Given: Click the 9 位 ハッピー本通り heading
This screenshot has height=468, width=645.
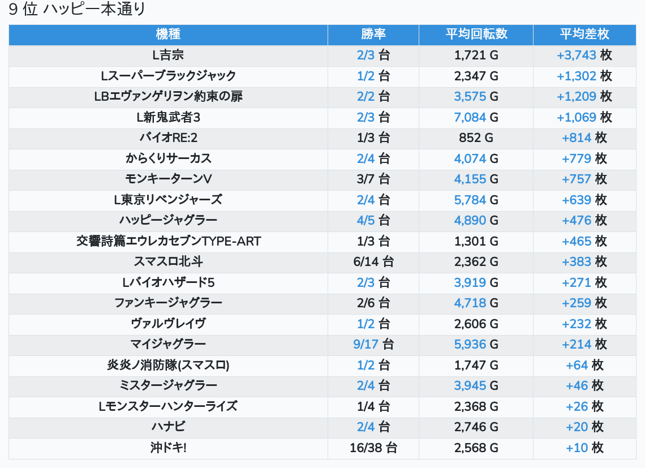Looking at the screenshot, I should pos(78,10).
